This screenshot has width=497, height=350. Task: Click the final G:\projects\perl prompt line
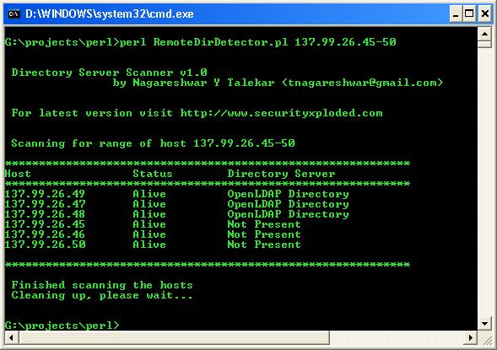tap(62, 326)
